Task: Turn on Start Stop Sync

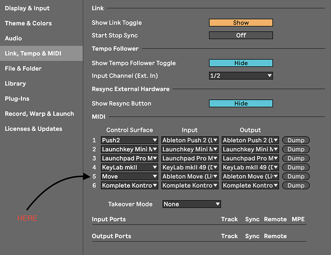Action: pos(240,35)
